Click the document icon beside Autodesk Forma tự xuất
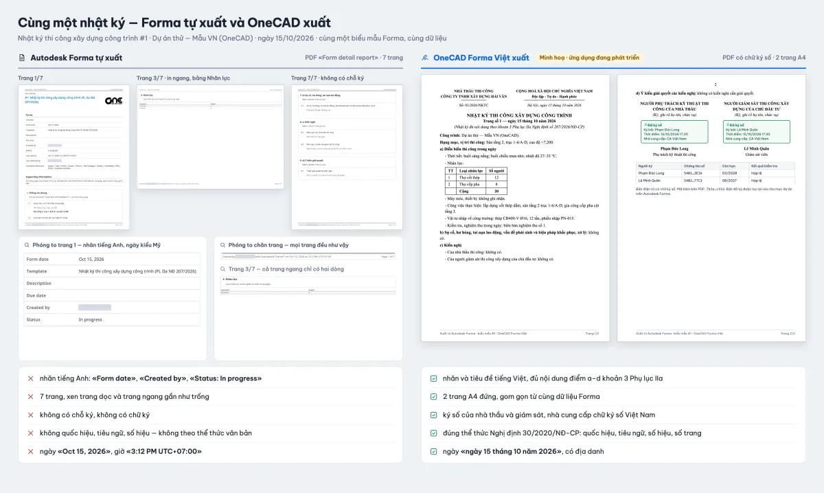 tap(23, 58)
